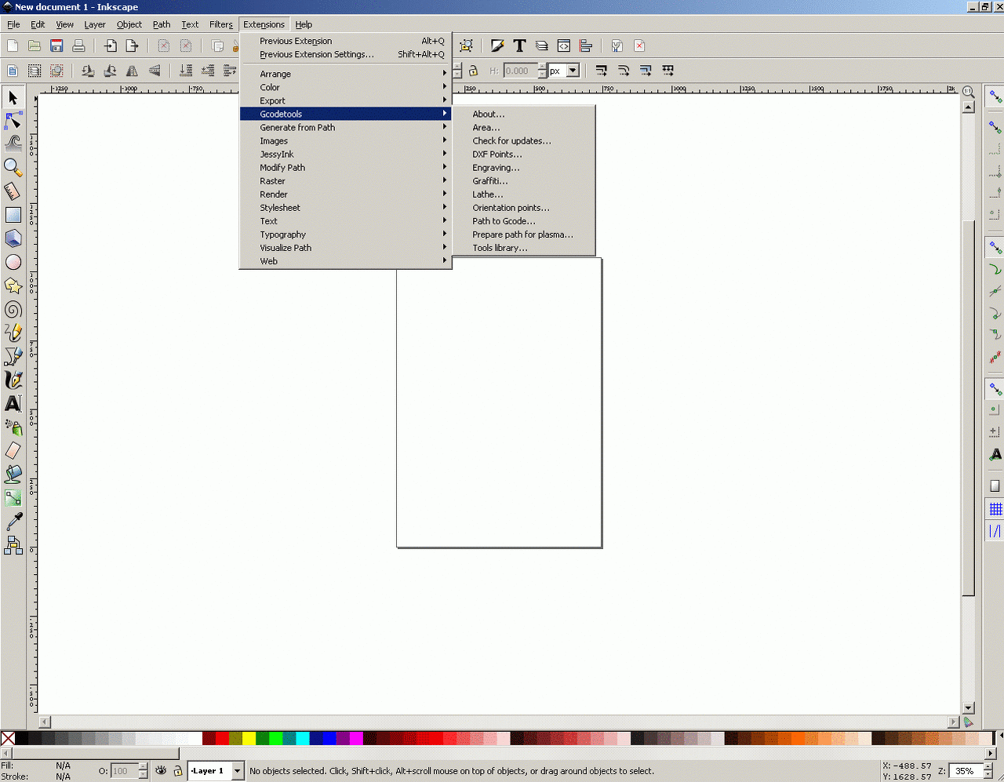Expand the Arrange submenu
Screen dimensions: 1004x782
point(345,74)
